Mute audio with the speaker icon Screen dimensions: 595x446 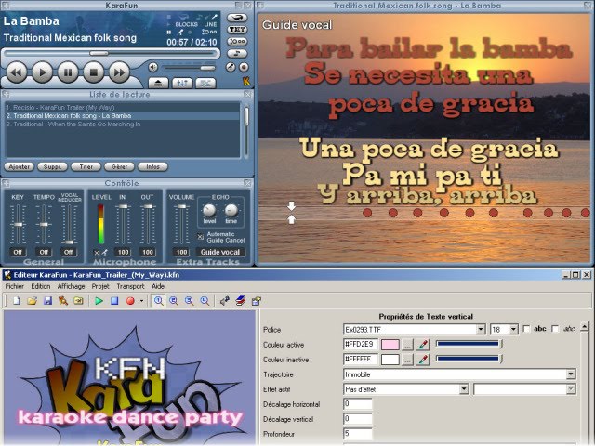[x=152, y=68]
